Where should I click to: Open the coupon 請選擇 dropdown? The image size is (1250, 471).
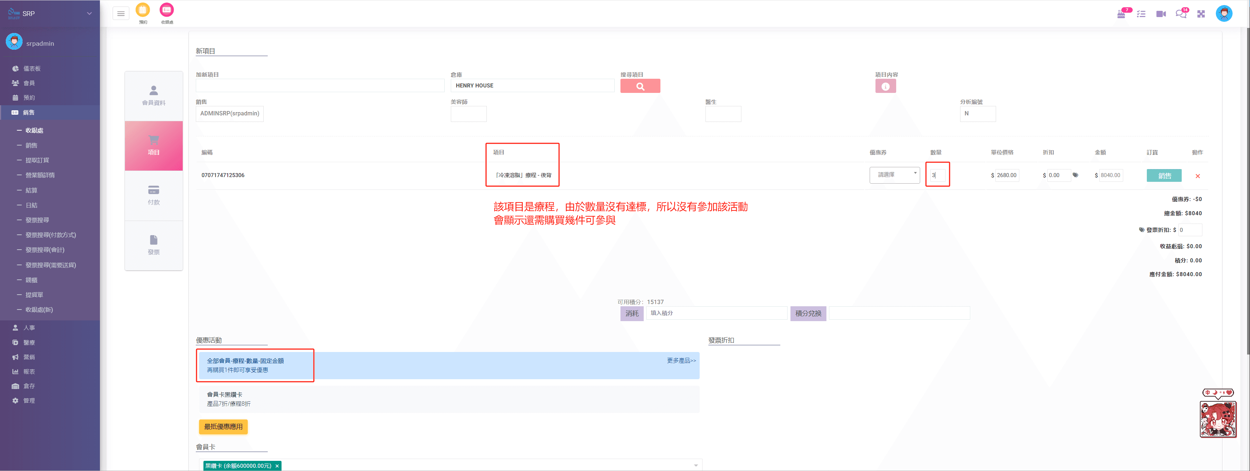pos(894,175)
